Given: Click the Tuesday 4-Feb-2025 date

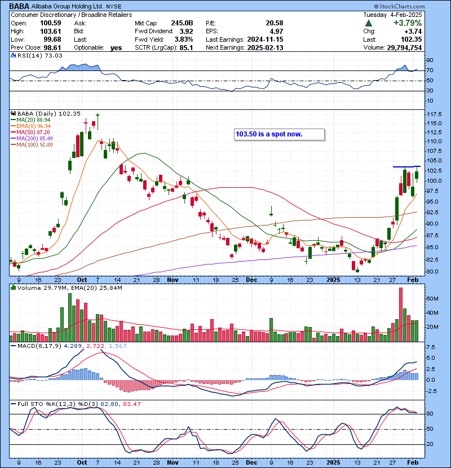Looking at the screenshot, I should (x=392, y=15).
